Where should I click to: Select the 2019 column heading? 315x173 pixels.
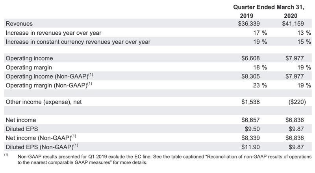[x=249, y=15]
